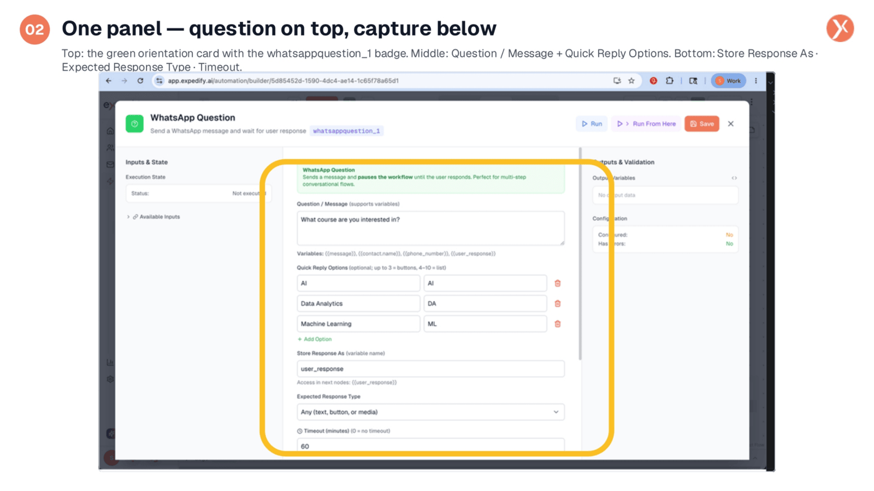The height and width of the screenshot is (491, 874).
Task: Click the search tabs icon beside Work profile
Action: (x=693, y=81)
